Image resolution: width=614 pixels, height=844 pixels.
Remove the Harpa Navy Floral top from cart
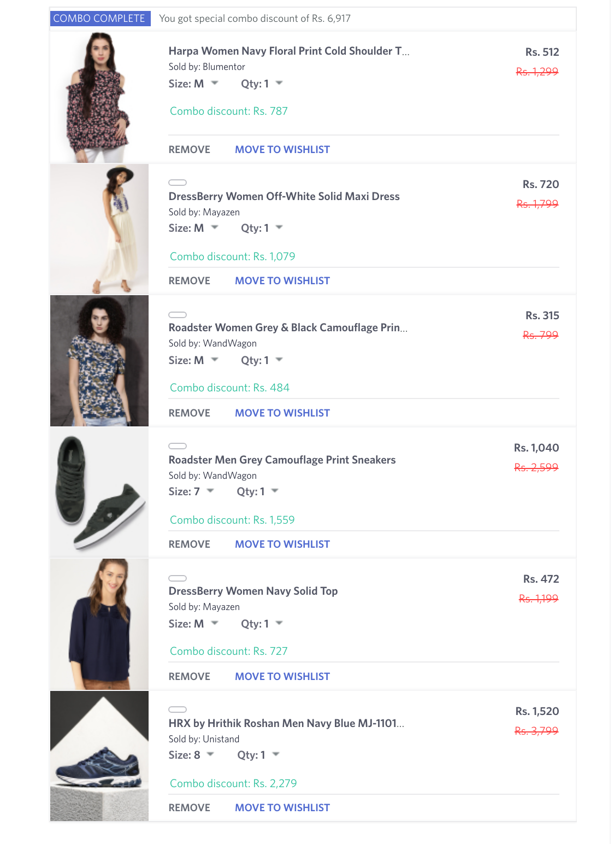189,149
